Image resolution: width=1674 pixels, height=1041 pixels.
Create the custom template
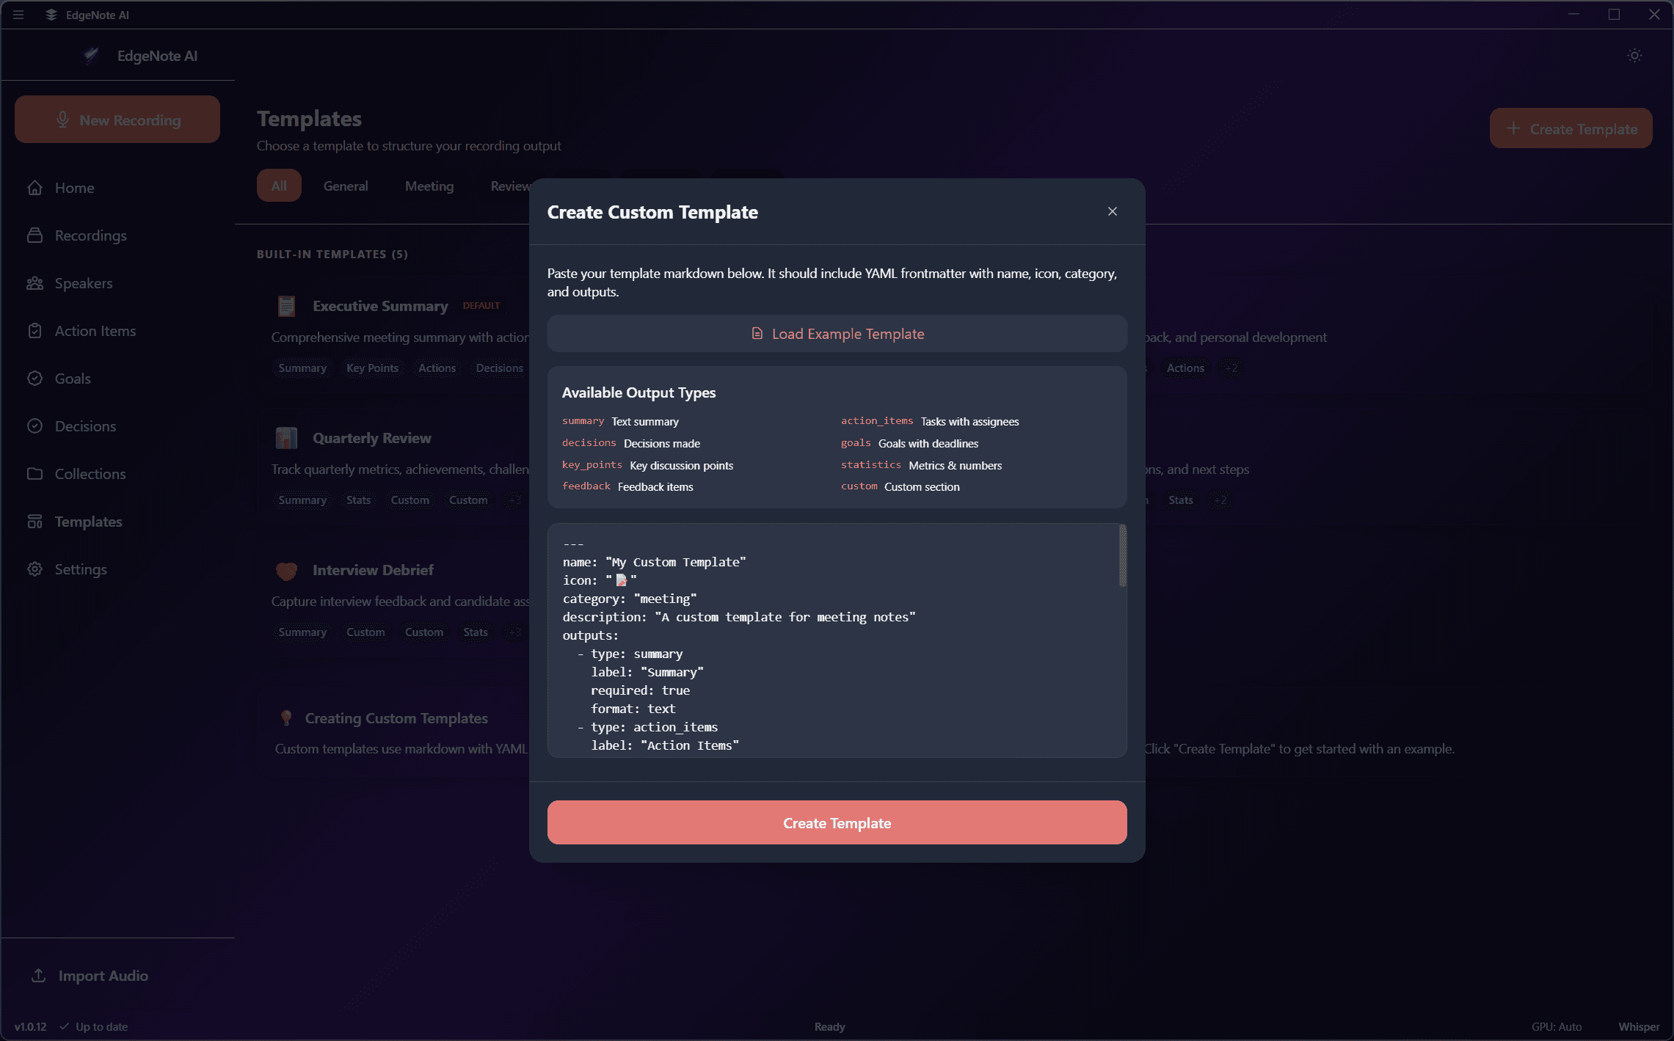pyautogui.click(x=837, y=822)
